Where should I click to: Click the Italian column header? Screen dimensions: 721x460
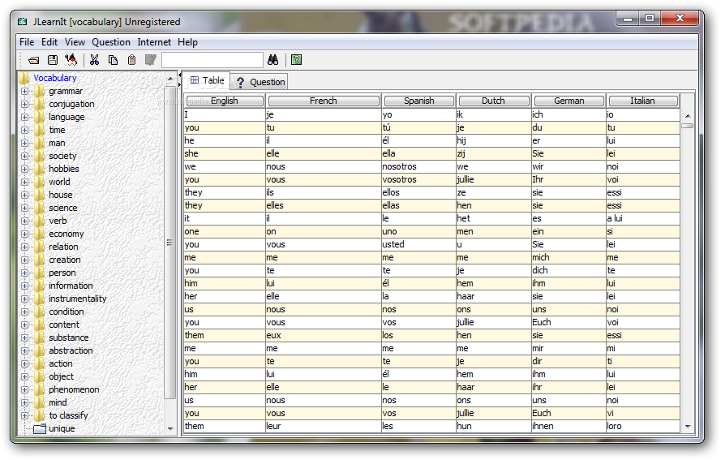pos(642,101)
